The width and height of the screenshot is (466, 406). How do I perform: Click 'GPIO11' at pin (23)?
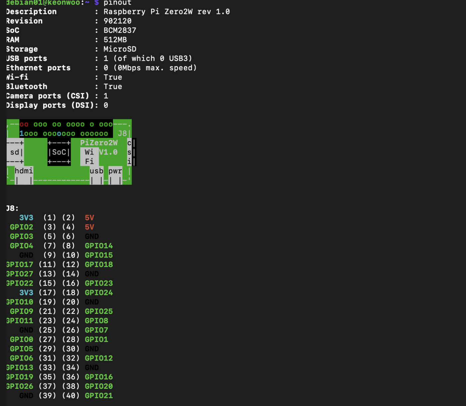[20, 320]
